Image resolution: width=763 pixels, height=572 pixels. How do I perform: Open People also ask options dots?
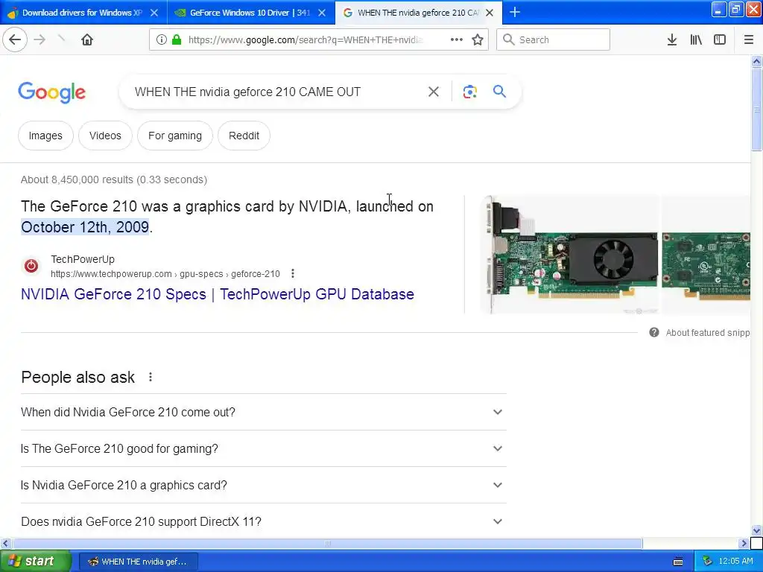pyautogui.click(x=151, y=377)
